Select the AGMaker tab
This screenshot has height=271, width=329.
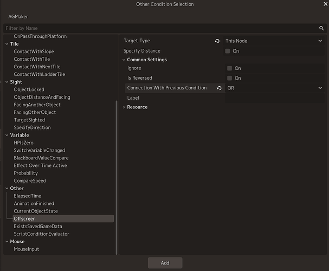click(x=18, y=17)
